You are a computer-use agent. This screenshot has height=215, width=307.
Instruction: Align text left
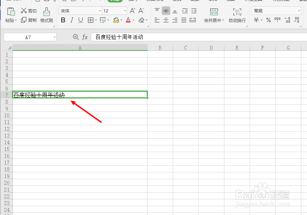pyautogui.click(x=157, y=20)
